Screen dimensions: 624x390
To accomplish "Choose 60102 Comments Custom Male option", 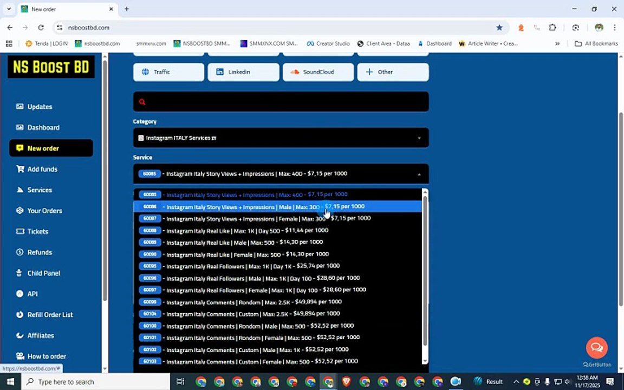I will point(277,349).
